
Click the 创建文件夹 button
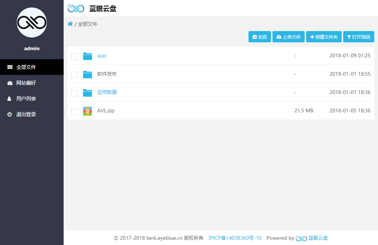point(324,37)
